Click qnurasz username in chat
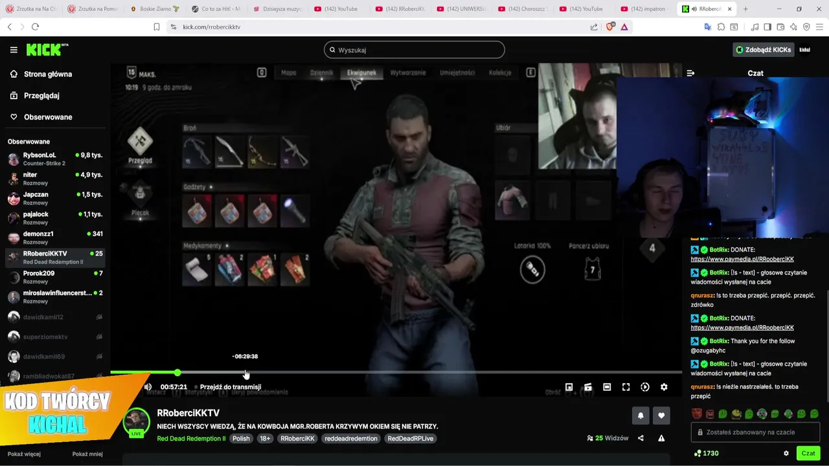Viewport: 829px width, 466px height. click(x=702, y=295)
